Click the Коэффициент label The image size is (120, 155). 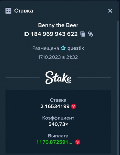click(58, 118)
